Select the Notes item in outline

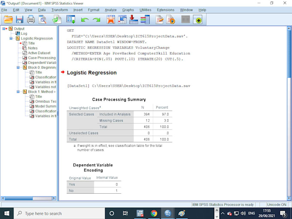pyautogui.click(x=33, y=48)
